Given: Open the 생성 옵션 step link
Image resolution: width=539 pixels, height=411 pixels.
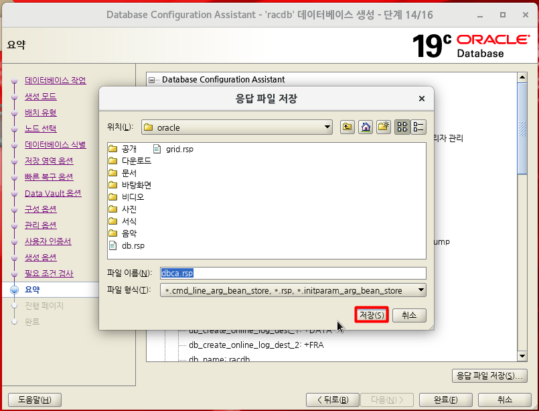Looking at the screenshot, I should click(41, 257).
